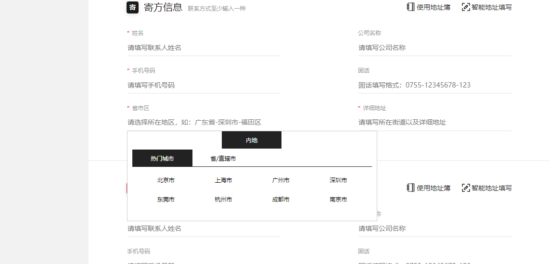Choose 成都市 from the city list
Image resolution: width=549 pixels, height=264 pixels.
[281, 200]
